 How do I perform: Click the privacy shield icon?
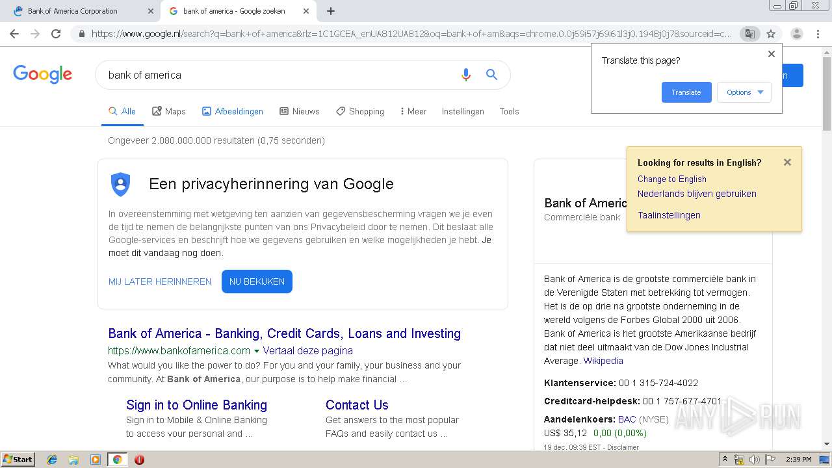(120, 184)
